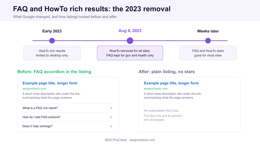The width and height of the screenshot is (260, 146).
Task: Click seoprocheck.com URL in Before listing
Action: 34,88
